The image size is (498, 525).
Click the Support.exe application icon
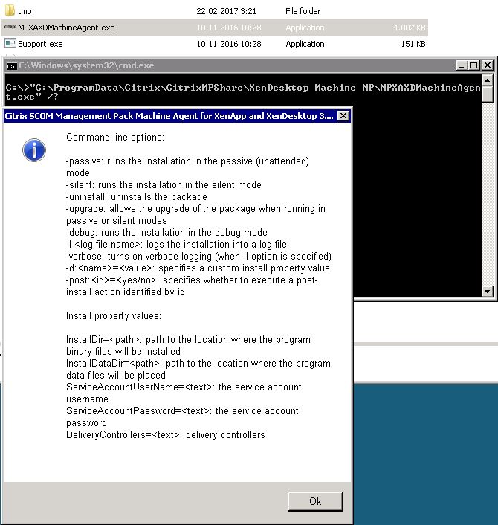tap(10, 43)
